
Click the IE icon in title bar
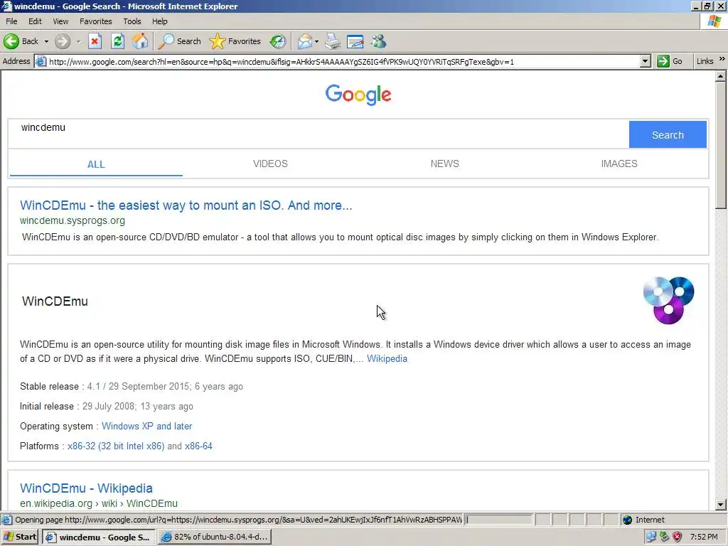tap(6, 6)
